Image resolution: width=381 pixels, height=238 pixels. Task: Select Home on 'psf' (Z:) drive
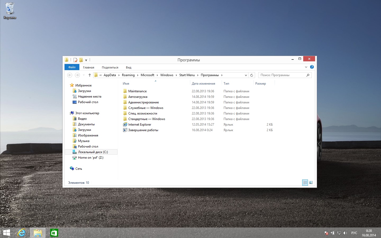pos(90,158)
